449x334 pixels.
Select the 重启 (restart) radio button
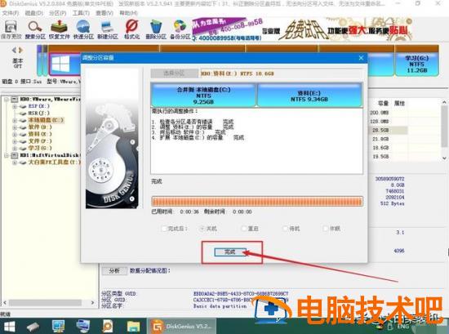coord(244,229)
